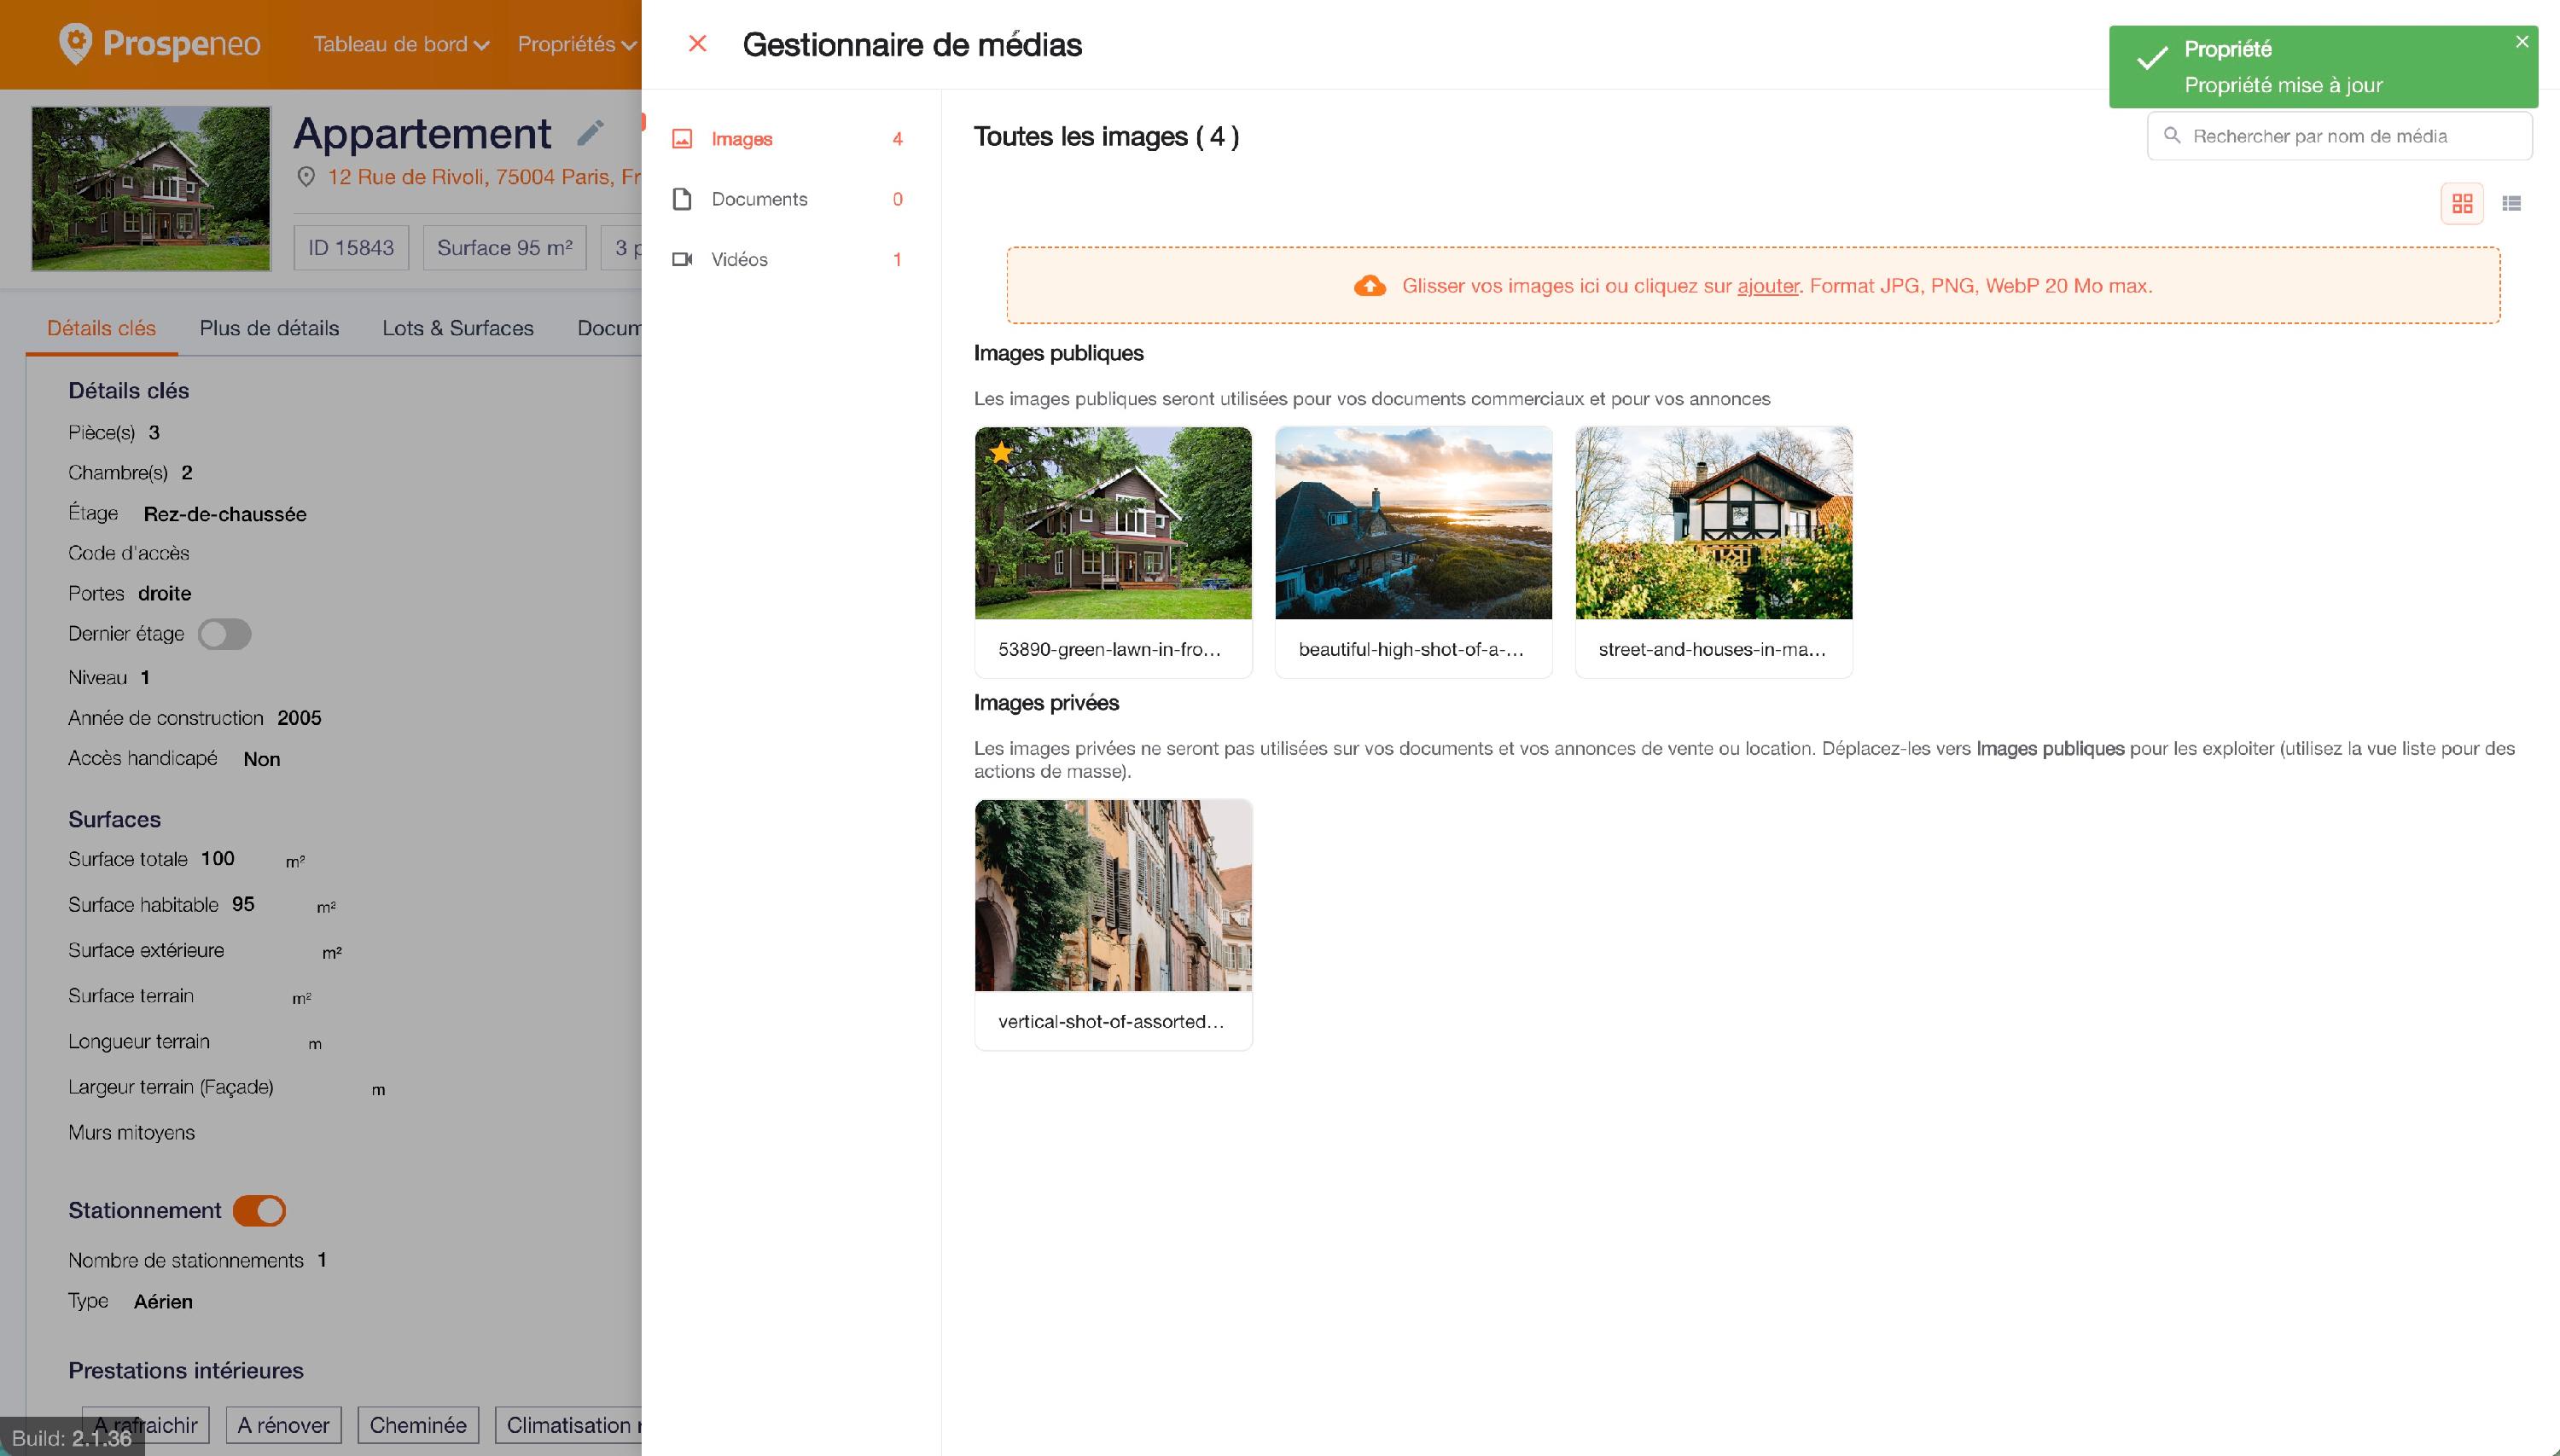Switch to the Détails clés tab

click(x=102, y=328)
